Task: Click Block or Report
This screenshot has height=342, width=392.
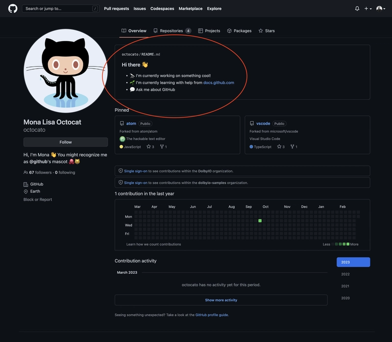Action: (x=38, y=199)
